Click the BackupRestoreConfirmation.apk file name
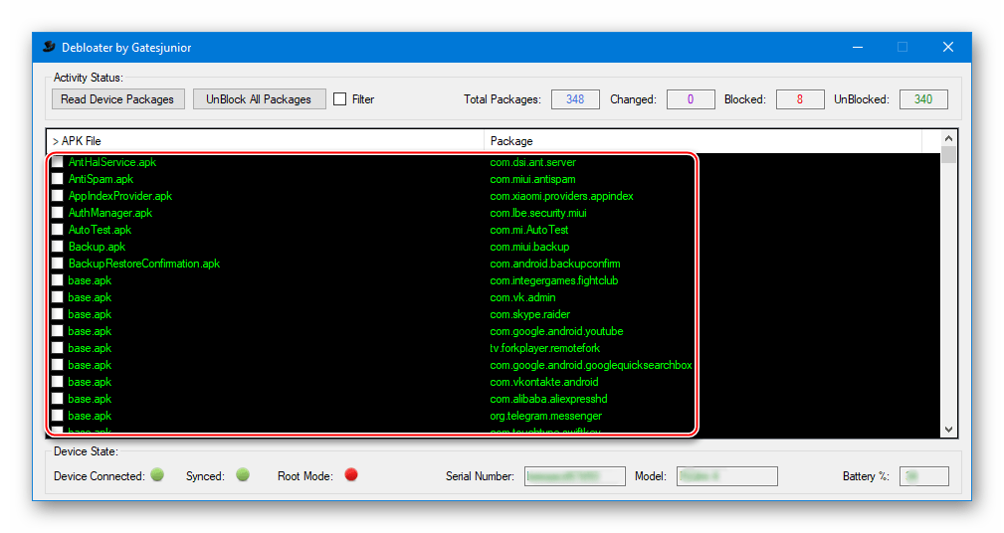The image size is (1004, 533). (144, 264)
